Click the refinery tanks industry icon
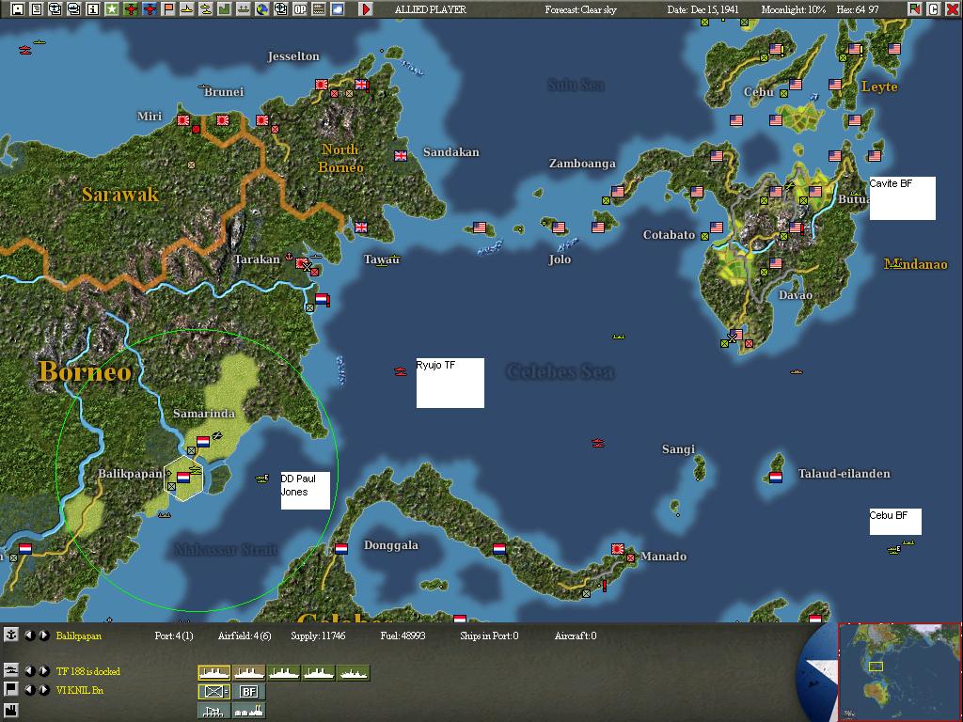 248,711
